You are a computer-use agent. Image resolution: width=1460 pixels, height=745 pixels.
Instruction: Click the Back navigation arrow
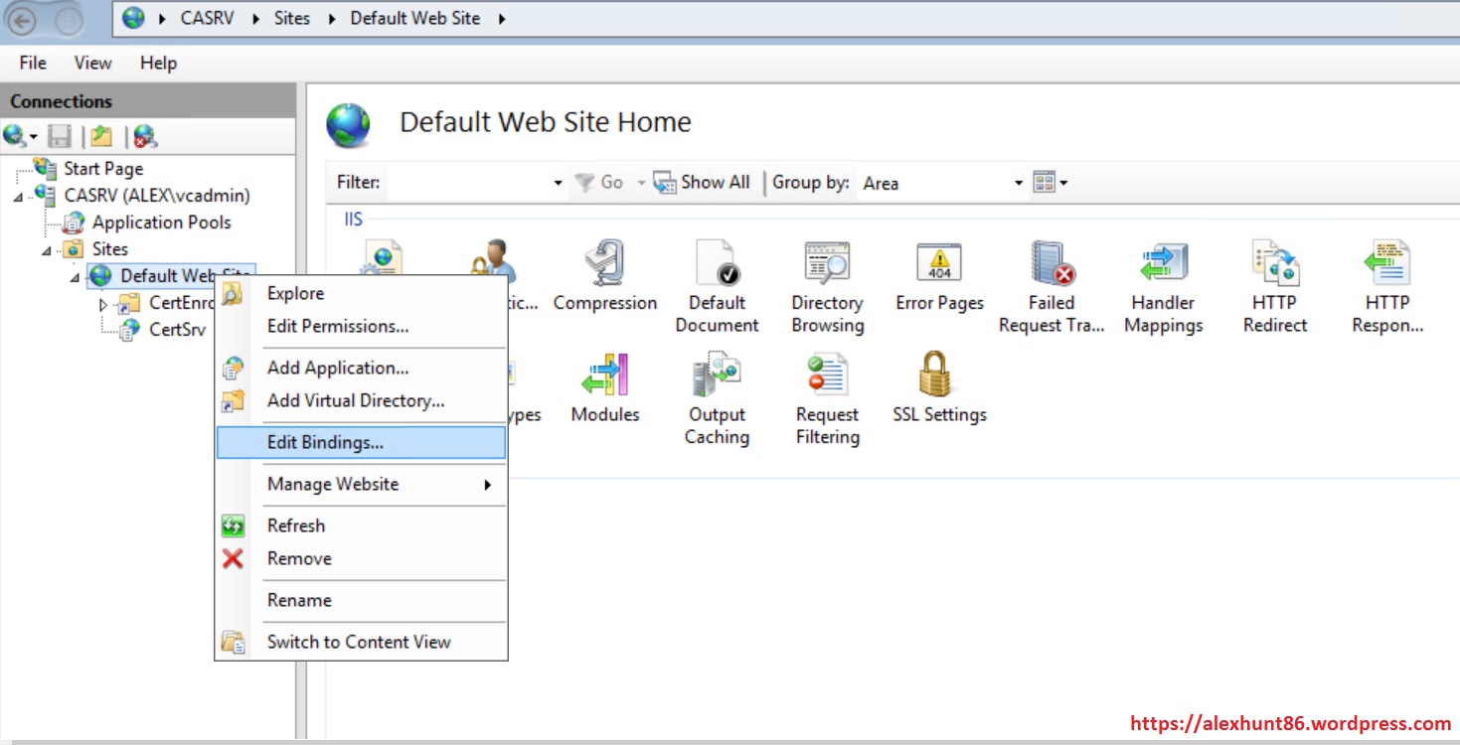[x=22, y=19]
